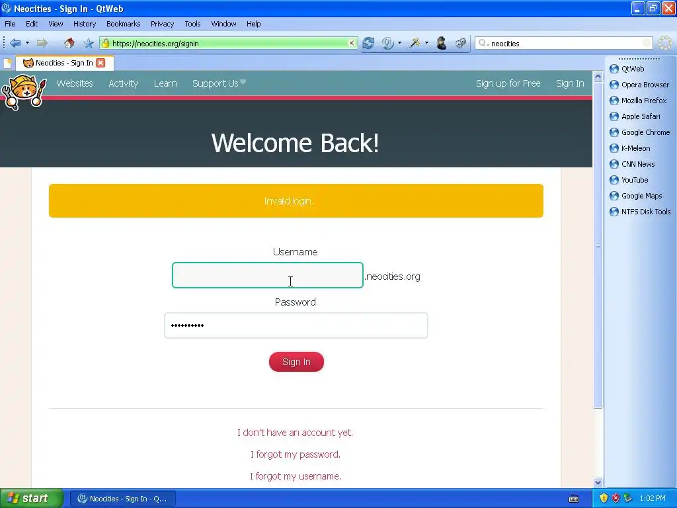Image resolution: width=677 pixels, height=508 pixels.
Task: Click the Neocities taskbar window button
Action: point(123,499)
